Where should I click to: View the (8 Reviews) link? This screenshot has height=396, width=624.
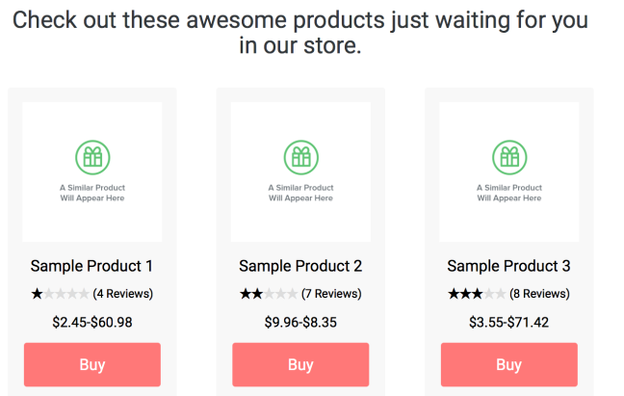pyautogui.click(x=540, y=294)
